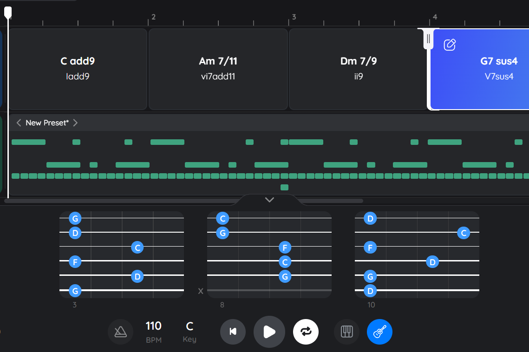The height and width of the screenshot is (352, 529).
Task: Select first note in top pattern row
Action: tap(29, 142)
